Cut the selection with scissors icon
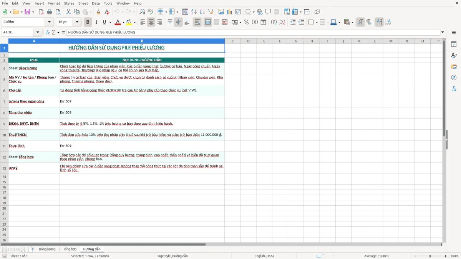This screenshot has width=461, height=259. [68, 12]
